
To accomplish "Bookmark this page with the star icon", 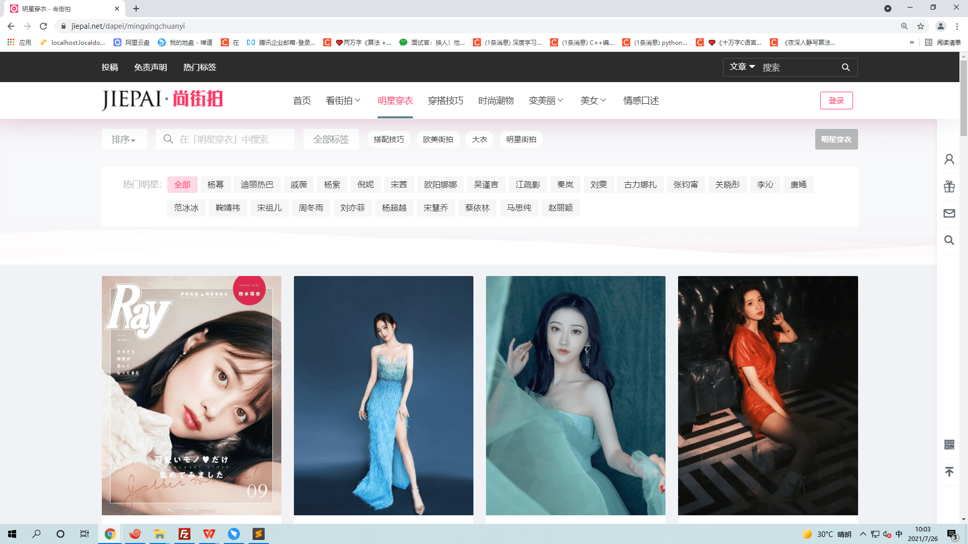I will 921,26.
